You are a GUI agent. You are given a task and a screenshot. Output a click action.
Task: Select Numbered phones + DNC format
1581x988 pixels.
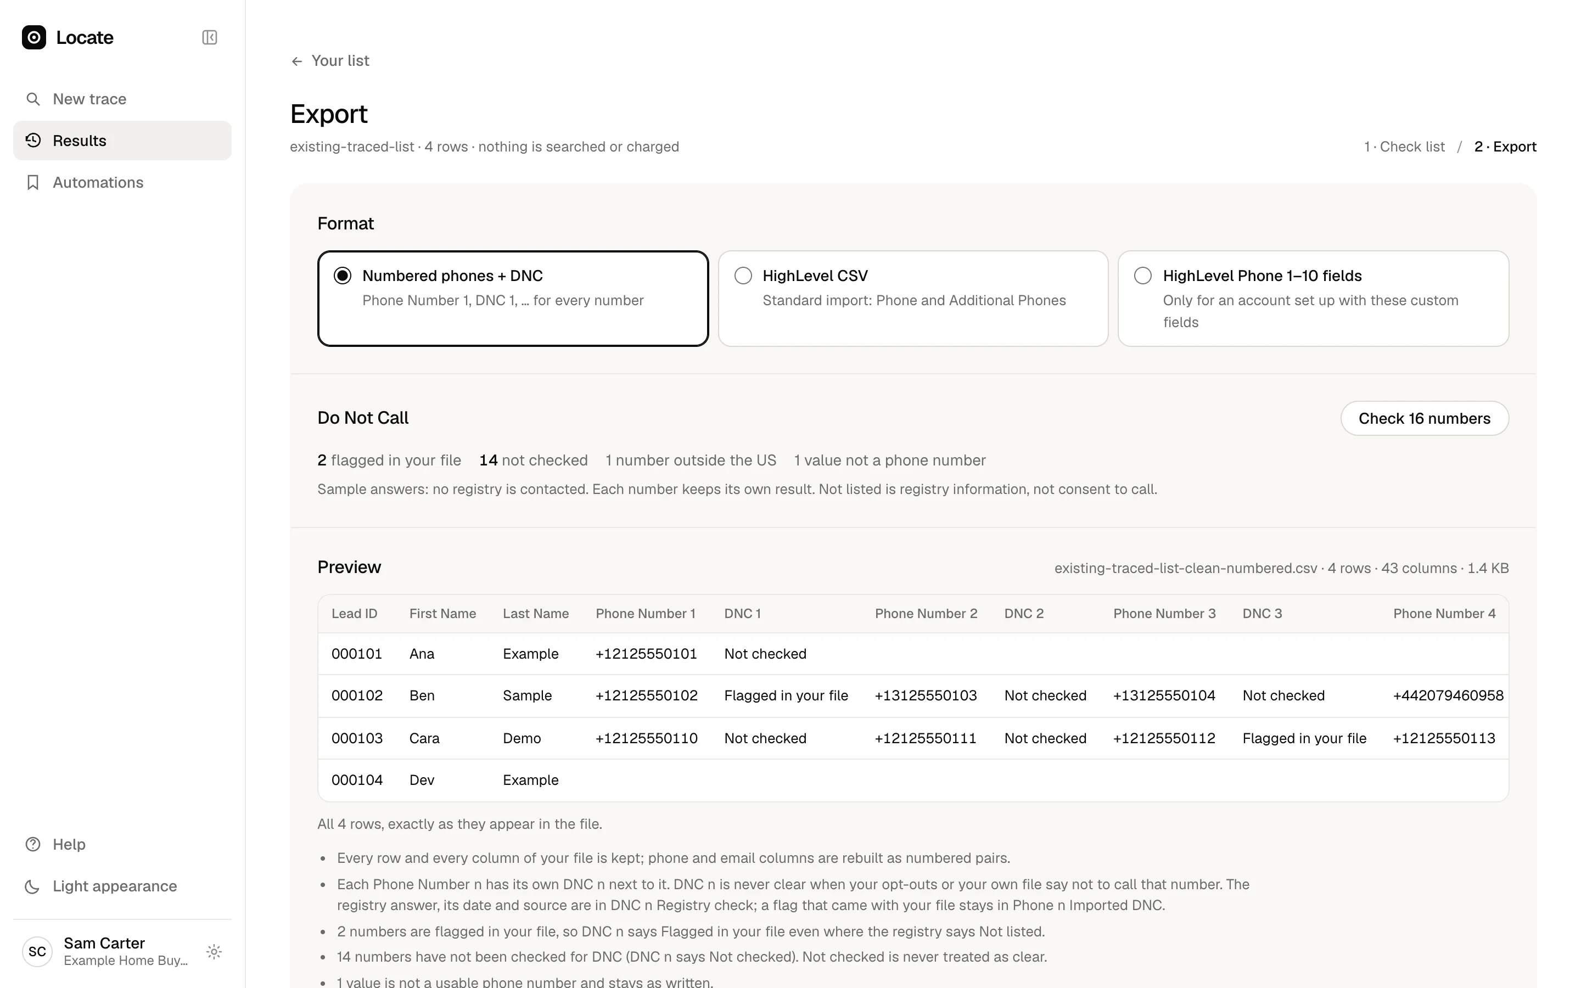(513, 299)
